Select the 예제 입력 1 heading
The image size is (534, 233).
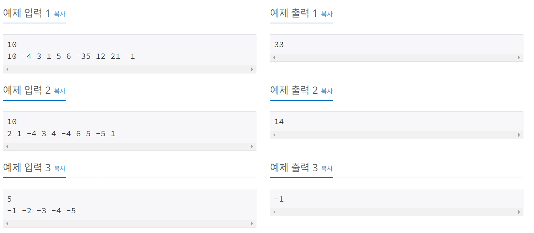26,13
